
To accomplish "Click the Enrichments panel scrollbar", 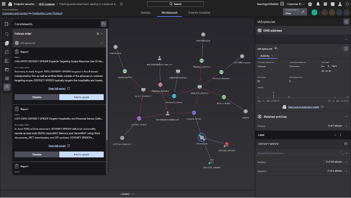I will pos(107,75).
